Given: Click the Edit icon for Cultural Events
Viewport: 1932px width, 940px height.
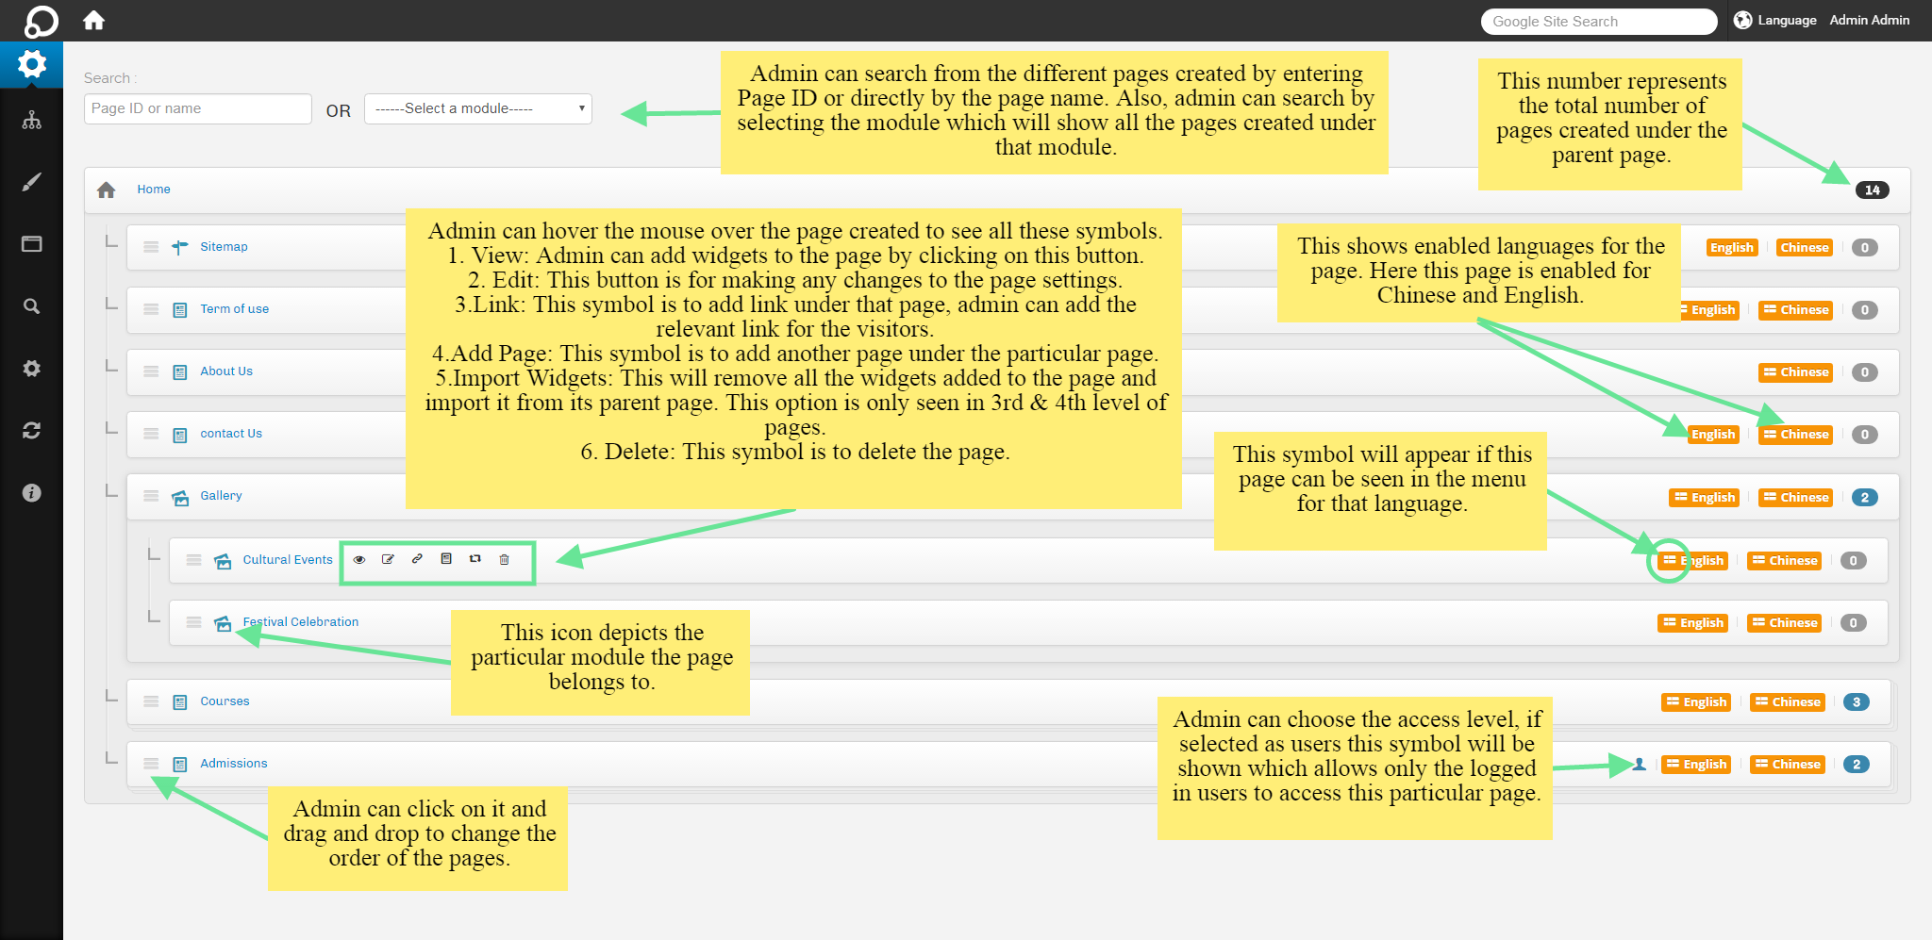Looking at the screenshot, I should (x=388, y=560).
